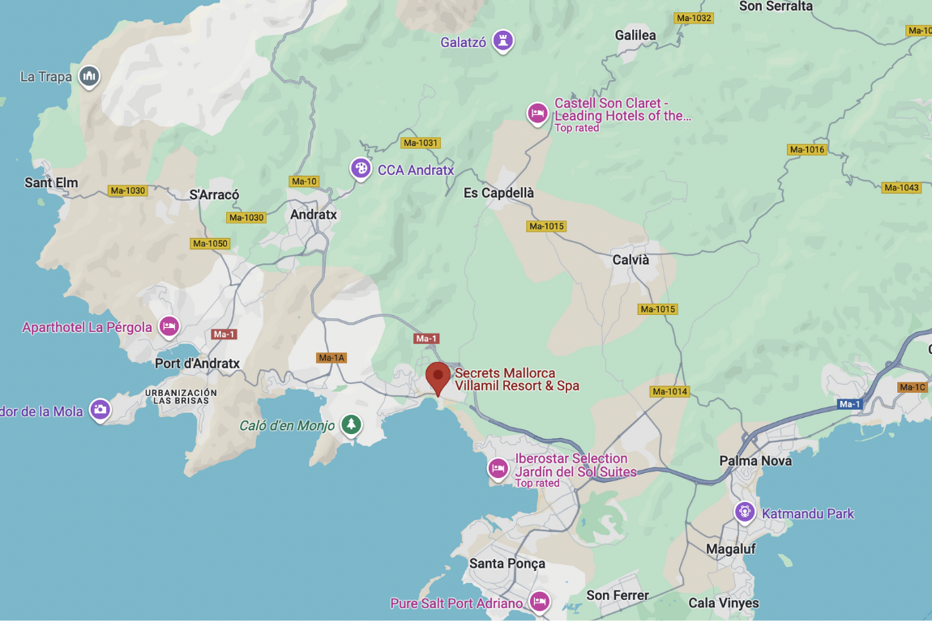This screenshot has width=932, height=622.
Task: Click Pure Salt Port Adriano hotel icon
Action: click(x=539, y=602)
